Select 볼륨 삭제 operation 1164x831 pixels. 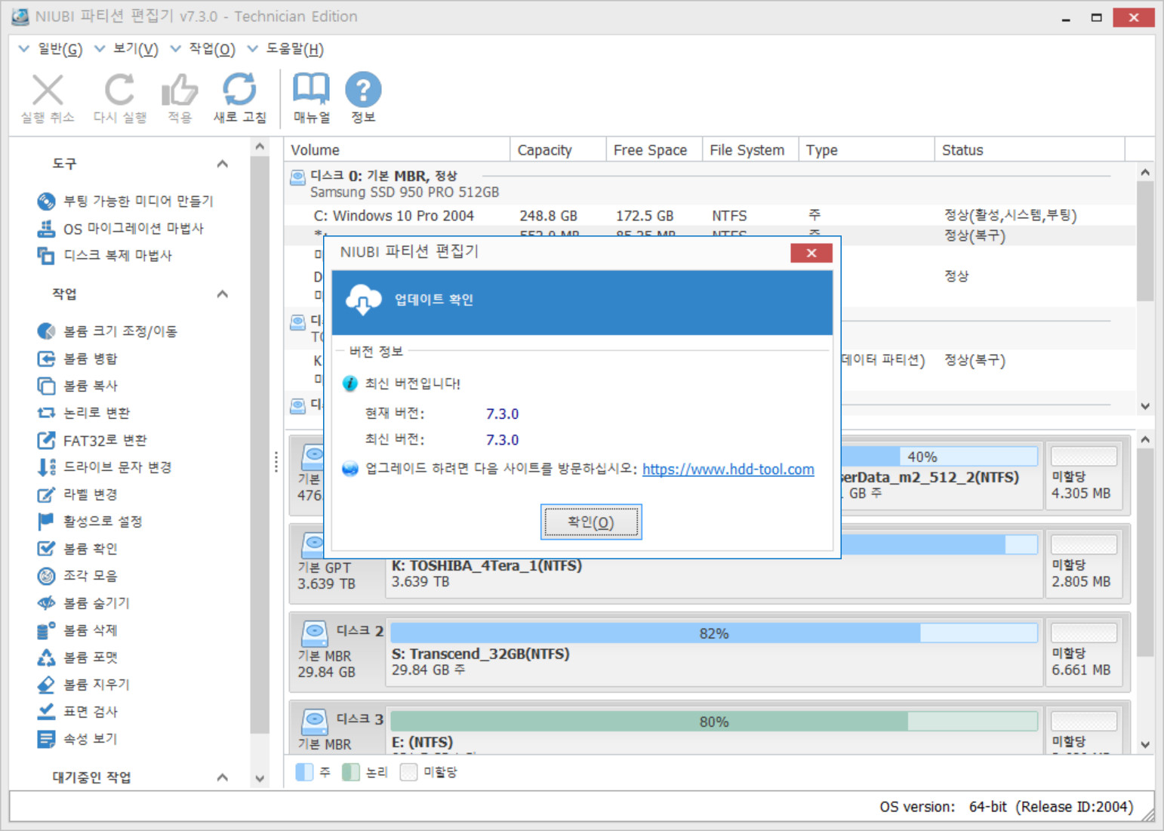pos(77,629)
